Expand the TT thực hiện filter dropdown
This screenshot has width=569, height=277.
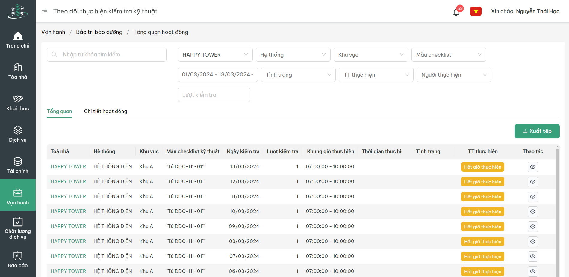(x=376, y=75)
